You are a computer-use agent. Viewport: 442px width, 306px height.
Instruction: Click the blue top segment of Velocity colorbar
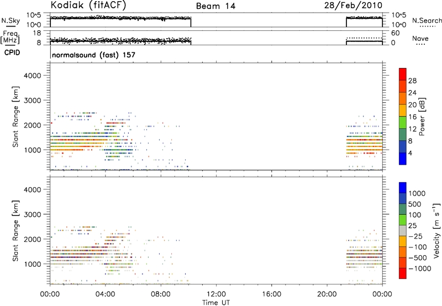[x=403, y=188]
